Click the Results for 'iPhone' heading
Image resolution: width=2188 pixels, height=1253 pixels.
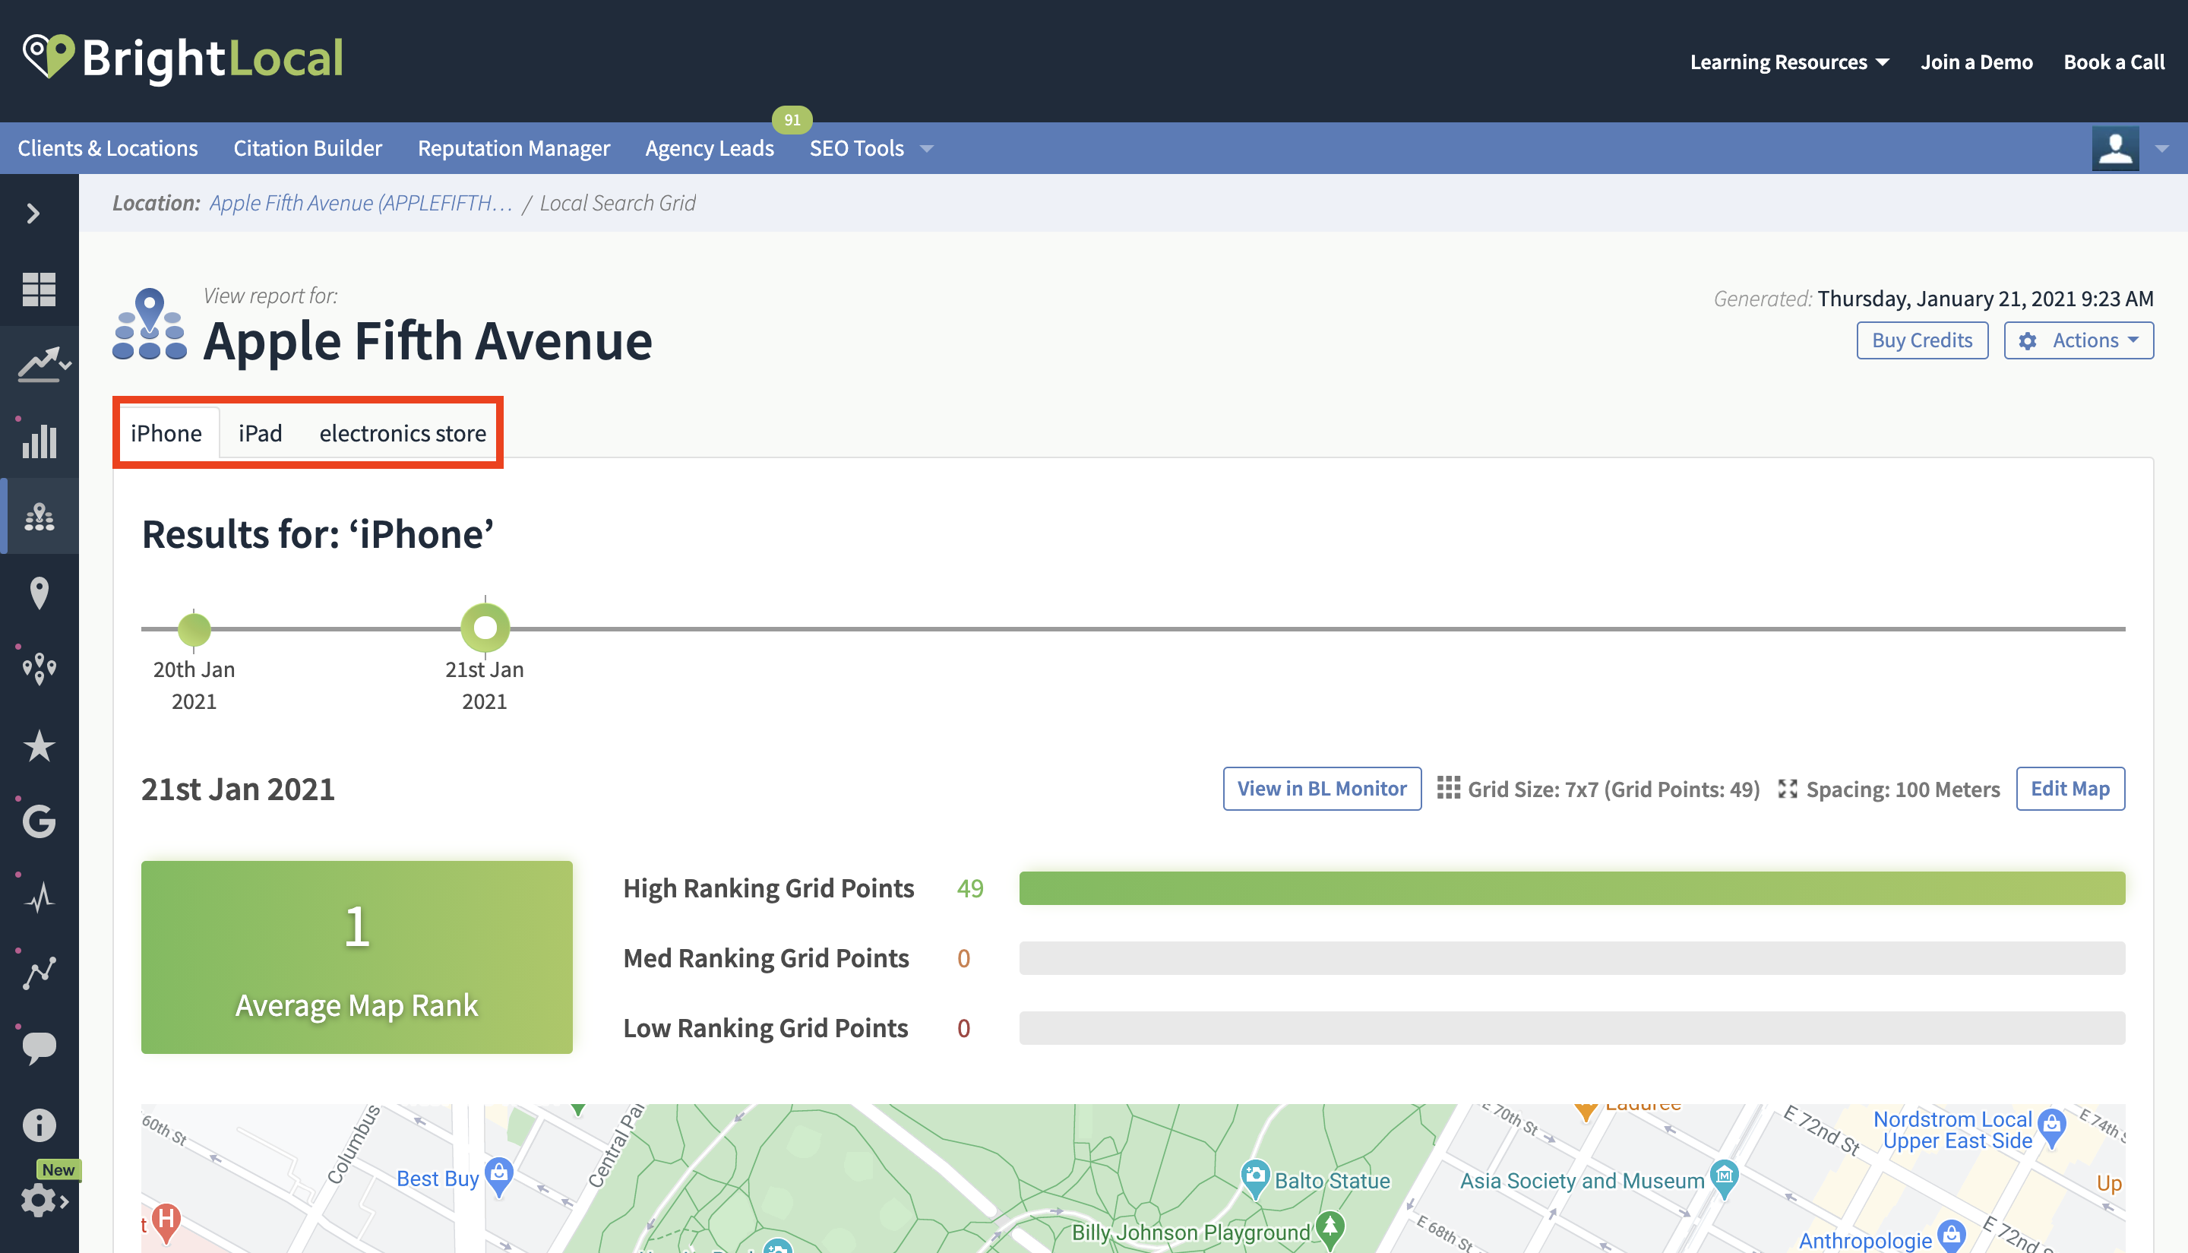tap(318, 533)
